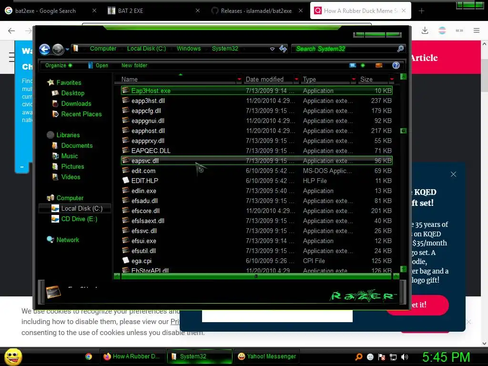The width and height of the screenshot is (488, 366).
Task: Click the Search System32 field
Action: pyautogui.click(x=346, y=49)
